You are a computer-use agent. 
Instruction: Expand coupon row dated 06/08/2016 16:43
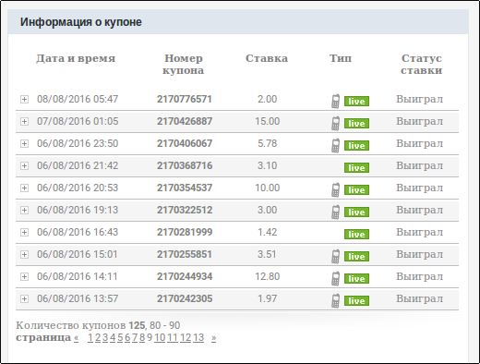(x=24, y=232)
